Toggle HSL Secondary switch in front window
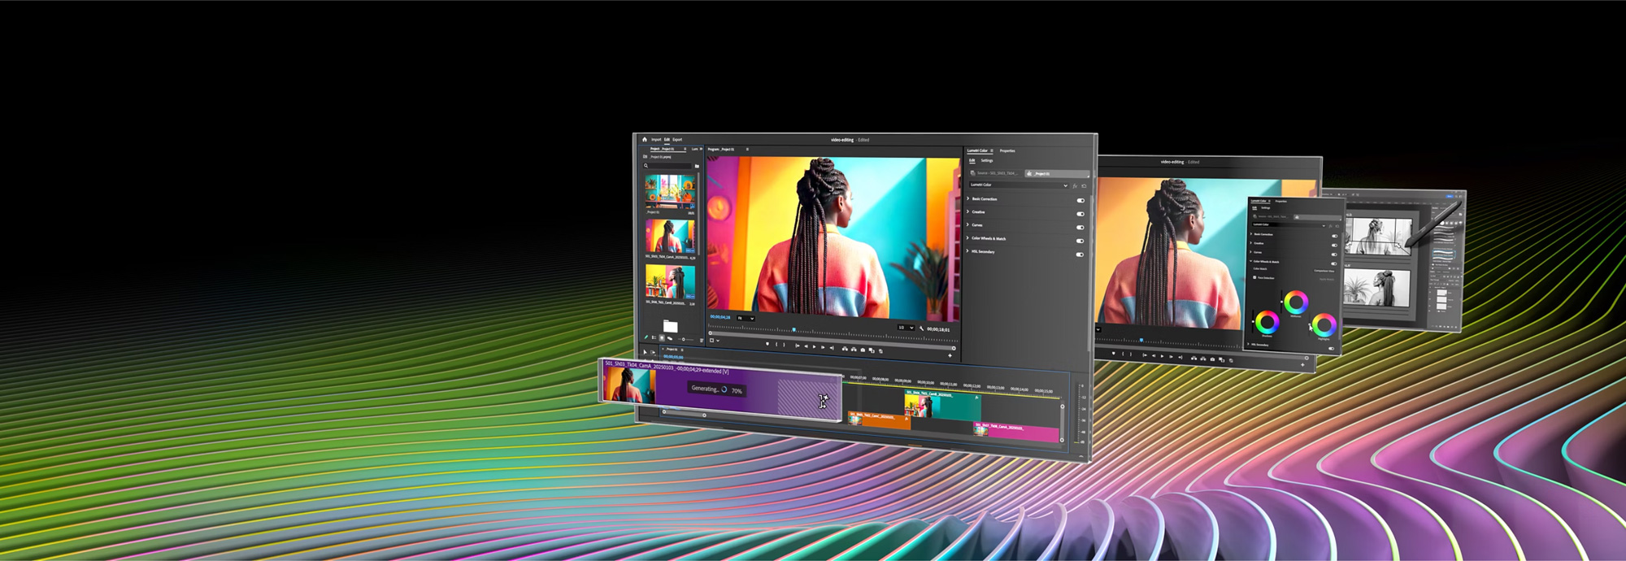1626x561 pixels. [1080, 254]
